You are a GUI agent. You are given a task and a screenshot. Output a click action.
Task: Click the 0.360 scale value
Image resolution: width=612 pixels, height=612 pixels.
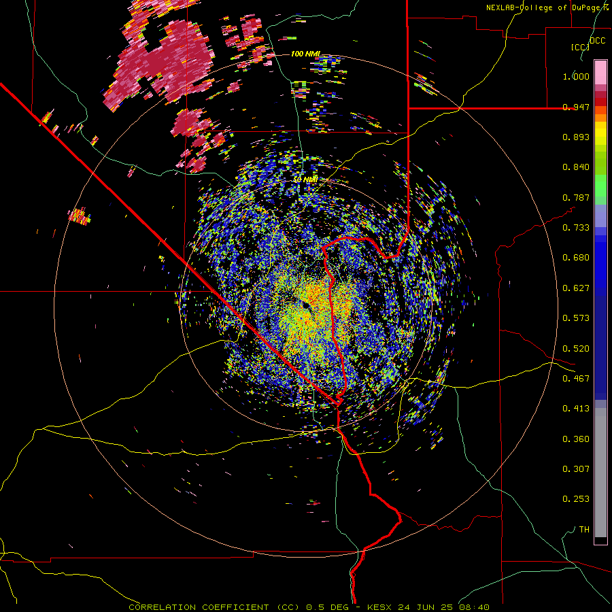[x=576, y=439]
